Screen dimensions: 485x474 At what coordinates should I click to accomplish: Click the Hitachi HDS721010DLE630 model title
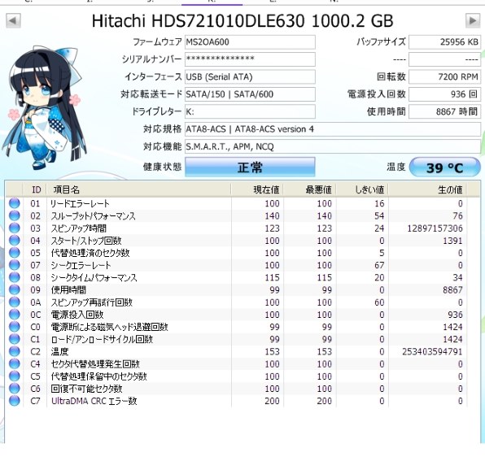click(x=242, y=21)
